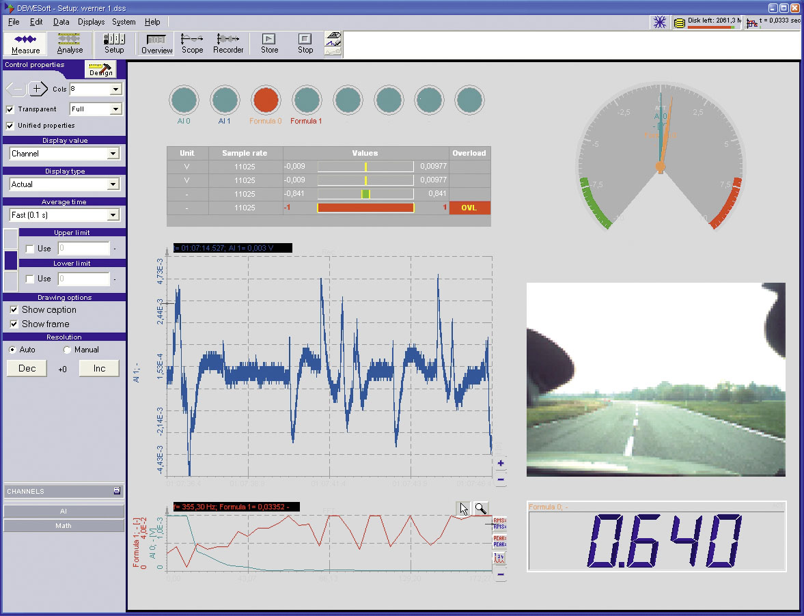
Task: Select Manual resolution radio button
Action: click(x=67, y=350)
